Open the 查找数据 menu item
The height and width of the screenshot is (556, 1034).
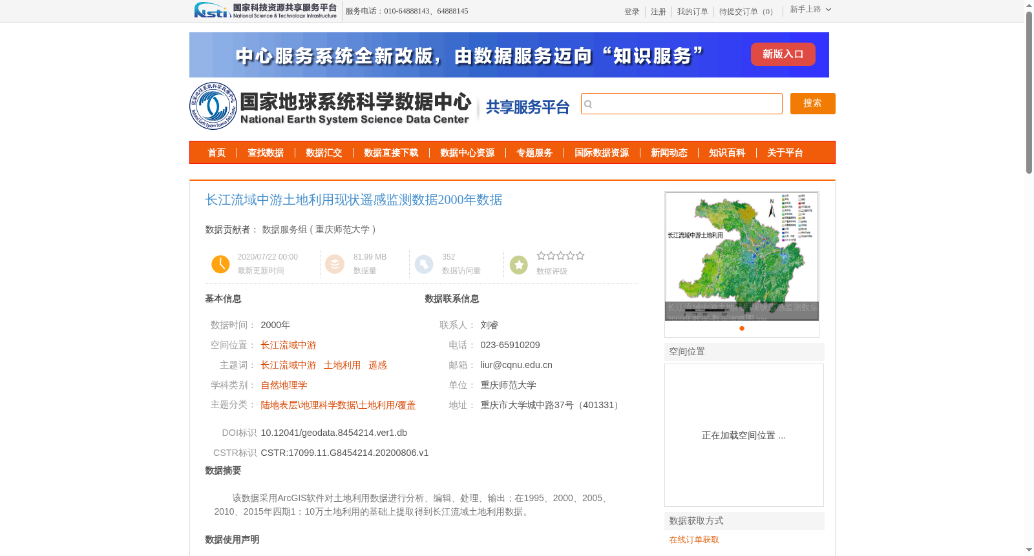coord(266,153)
